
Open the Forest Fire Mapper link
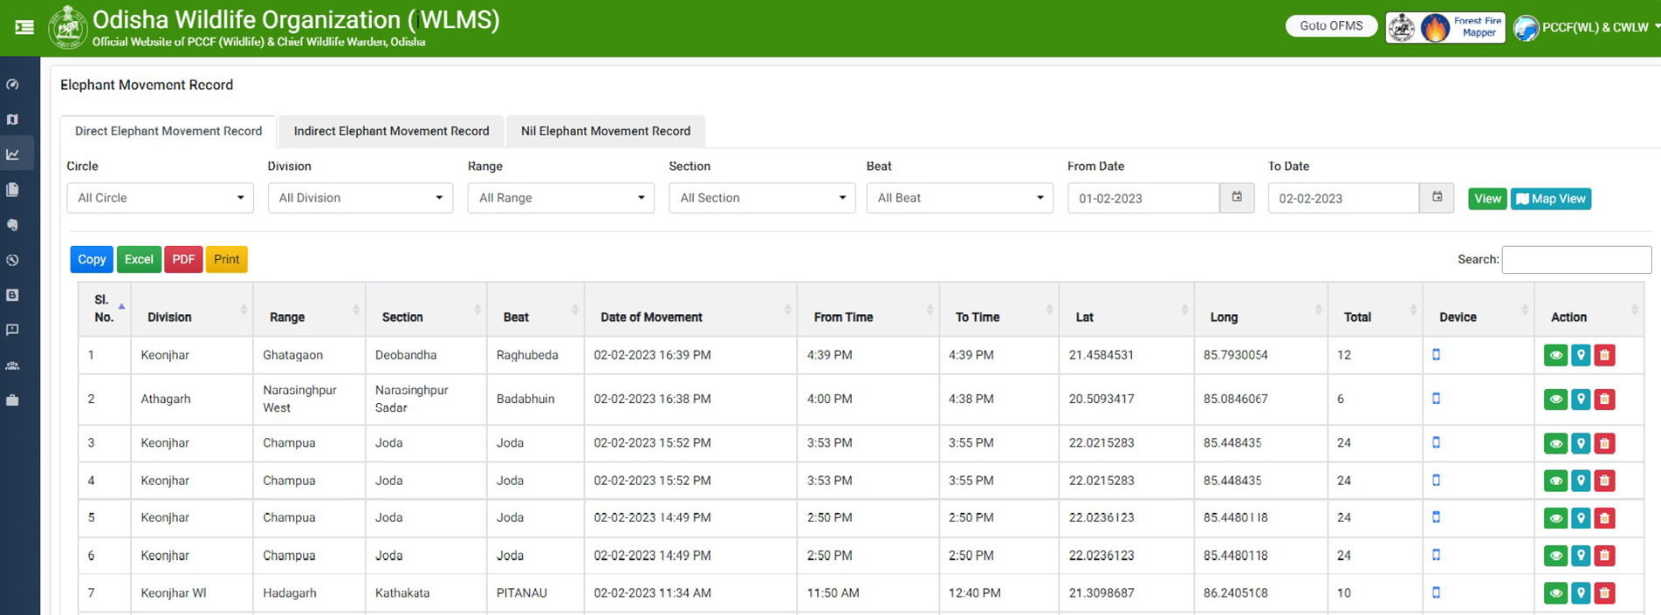(x=1445, y=27)
